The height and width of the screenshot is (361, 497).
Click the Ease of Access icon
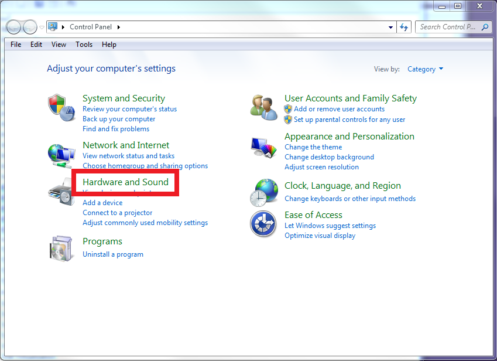click(x=263, y=224)
